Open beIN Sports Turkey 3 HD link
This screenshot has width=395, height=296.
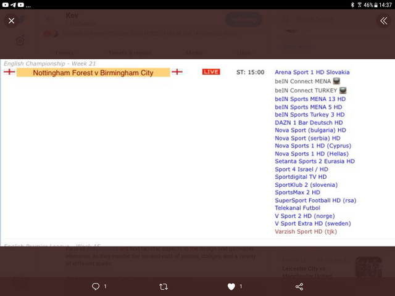[310, 115]
